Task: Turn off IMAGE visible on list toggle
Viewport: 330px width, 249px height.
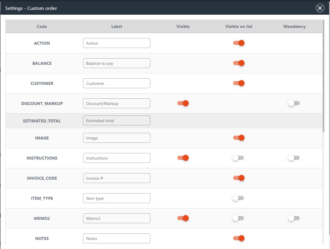Action: click(239, 138)
